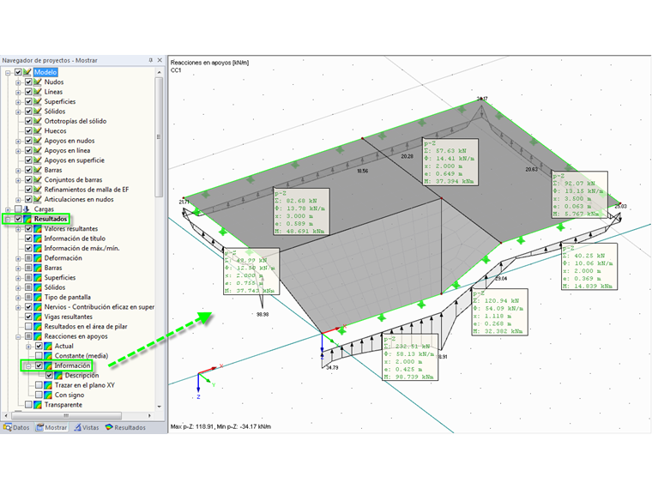Click the Resultados tab icon at bottom
Screen dimensions: 652x489
tap(109, 427)
